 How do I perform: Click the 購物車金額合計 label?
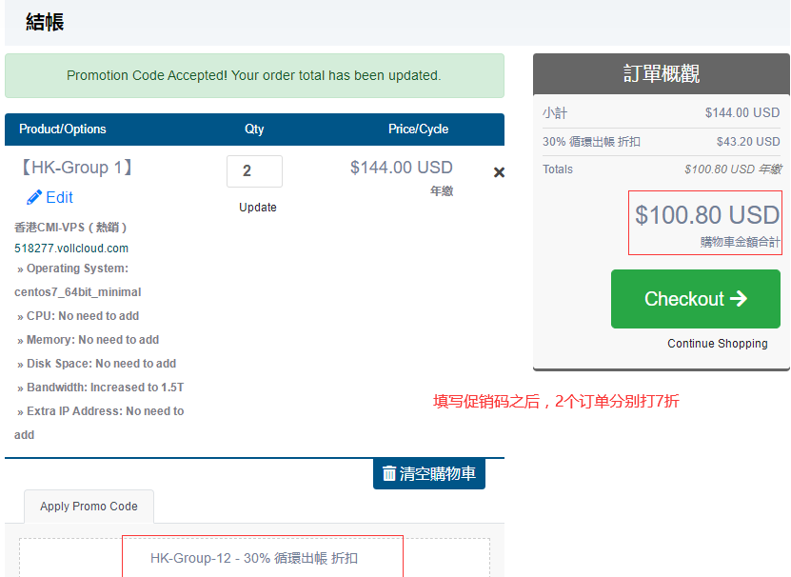pos(740,242)
